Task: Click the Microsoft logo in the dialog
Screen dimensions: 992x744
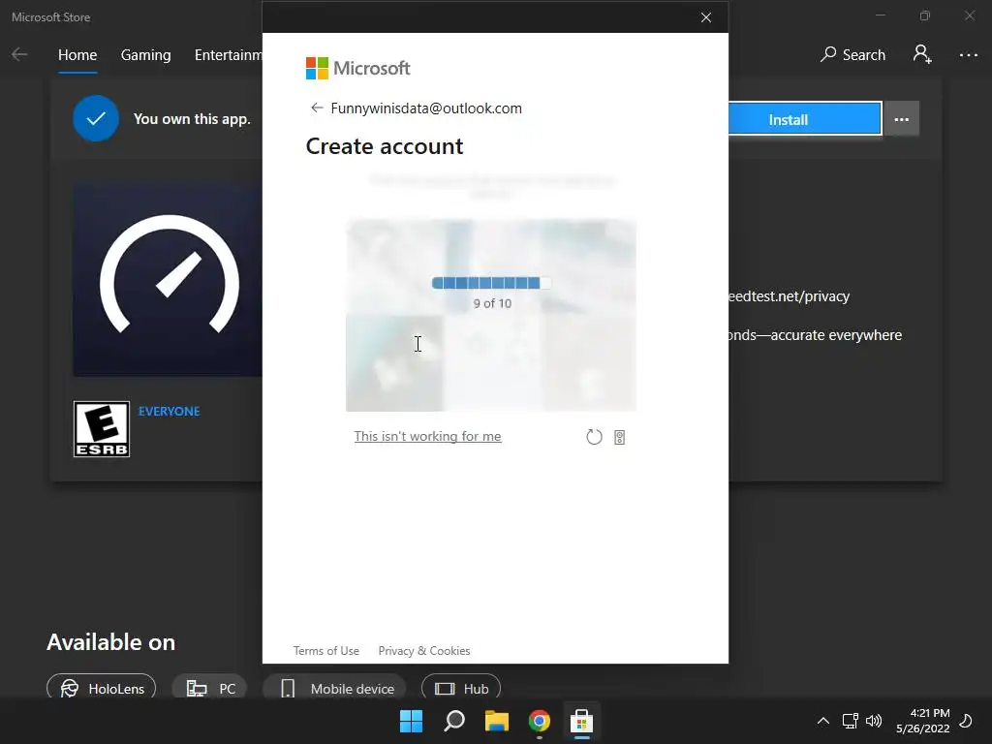Action: (x=357, y=68)
